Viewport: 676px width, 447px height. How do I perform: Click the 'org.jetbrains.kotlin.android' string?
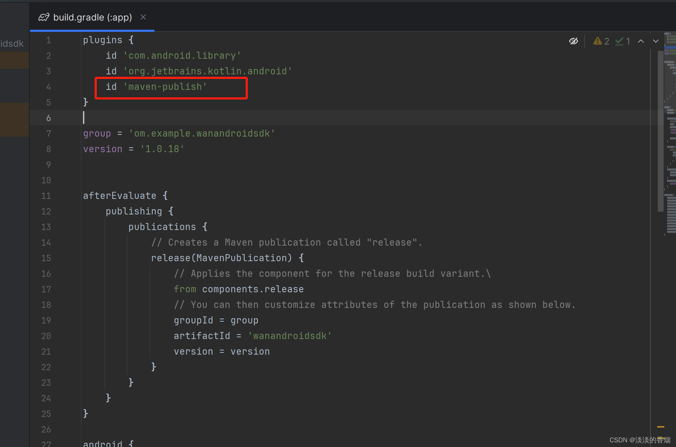208,71
